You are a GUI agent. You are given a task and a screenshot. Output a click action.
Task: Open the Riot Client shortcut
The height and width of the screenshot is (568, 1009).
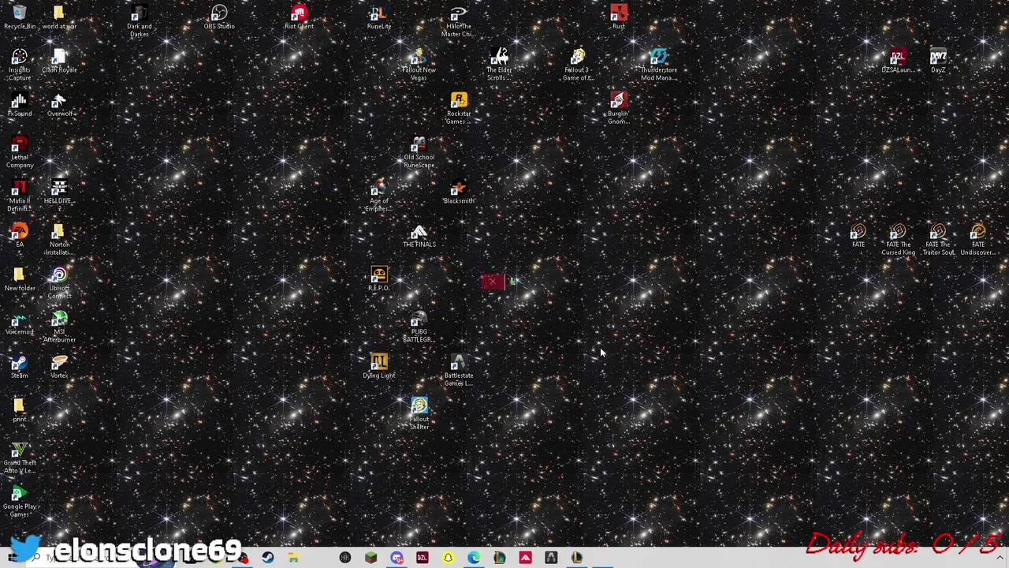coord(299,17)
